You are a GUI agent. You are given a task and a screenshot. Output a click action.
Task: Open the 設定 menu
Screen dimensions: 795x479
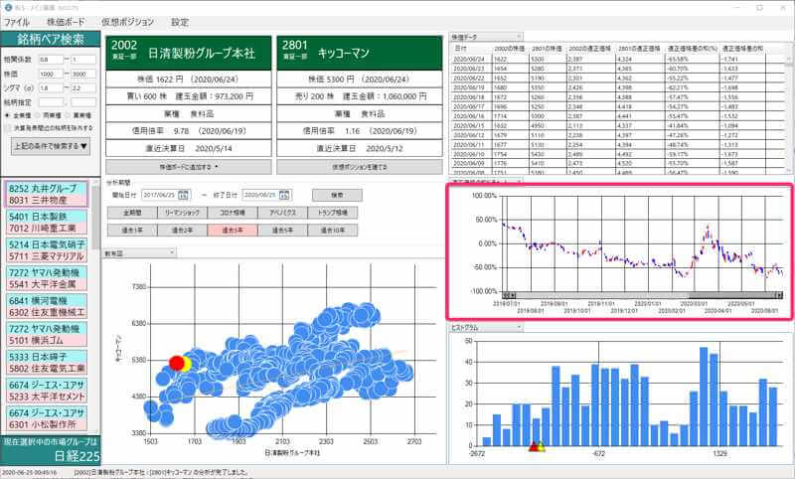[180, 22]
